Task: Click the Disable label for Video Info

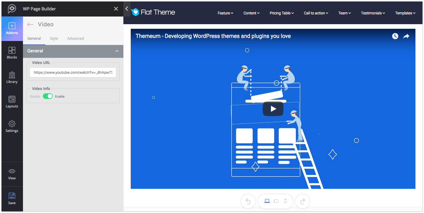Action: click(x=35, y=96)
